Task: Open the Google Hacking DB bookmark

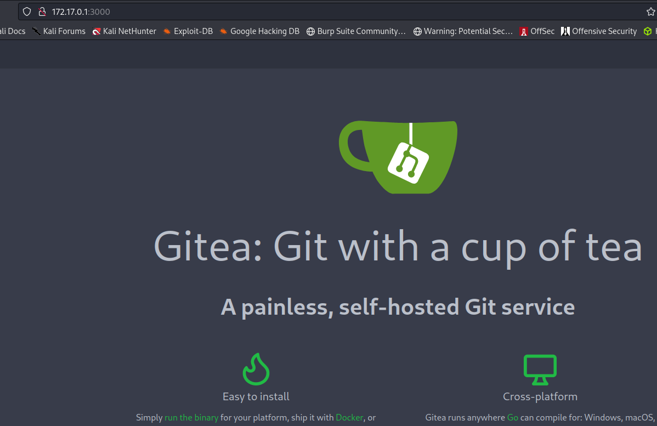Action: [x=259, y=31]
